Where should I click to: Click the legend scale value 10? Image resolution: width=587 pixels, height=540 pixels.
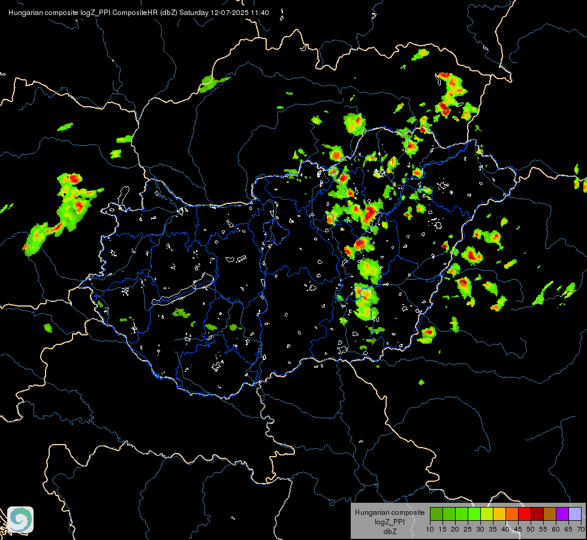tap(430, 529)
